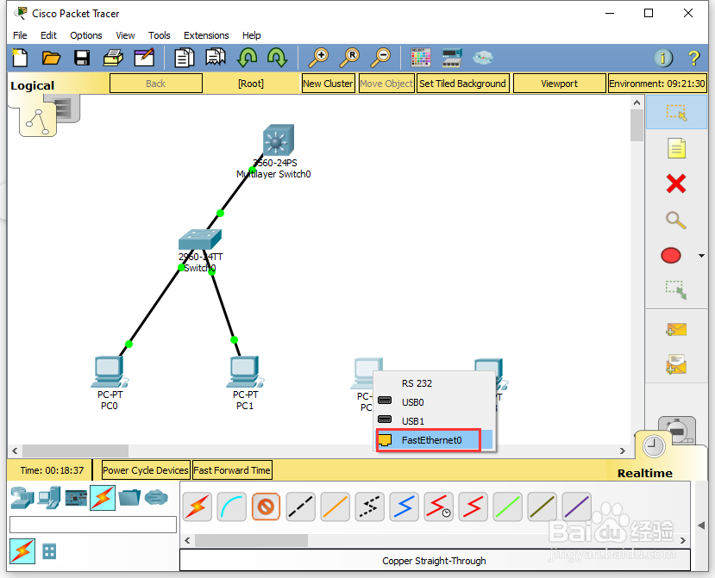Choose the Select tool in right panel
The width and height of the screenshot is (715, 578).
[676, 113]
